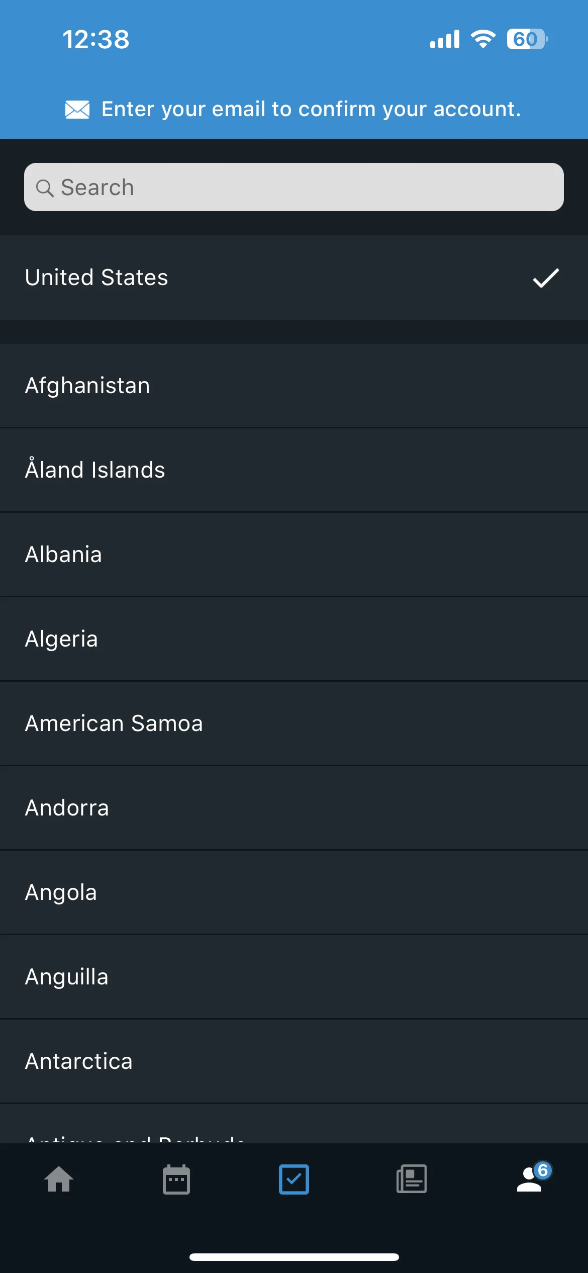Tap the envelope icon in the banner

click(x=77, y=109)
